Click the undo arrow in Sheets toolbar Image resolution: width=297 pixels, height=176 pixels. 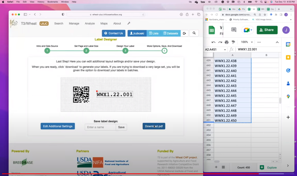213,42
